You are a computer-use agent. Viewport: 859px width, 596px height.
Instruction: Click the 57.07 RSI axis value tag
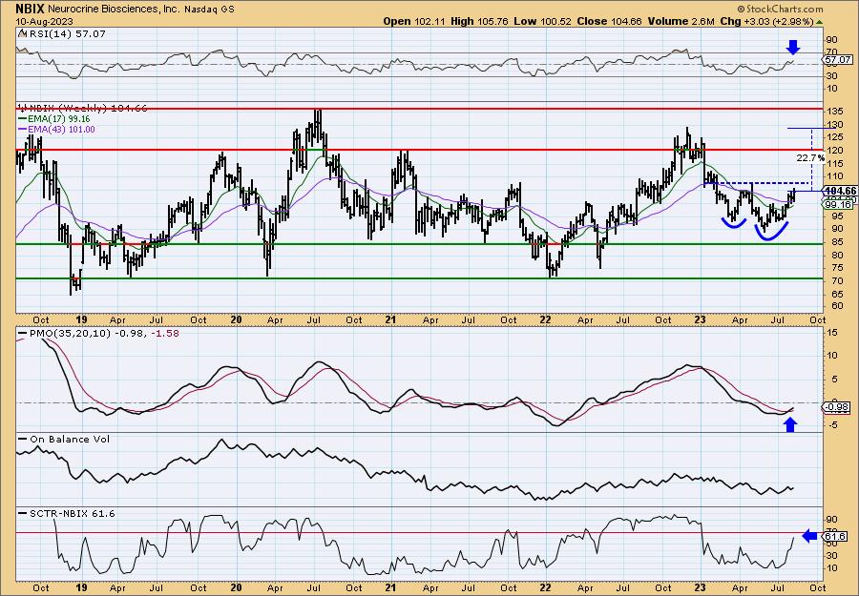click(x=837, y=59)
